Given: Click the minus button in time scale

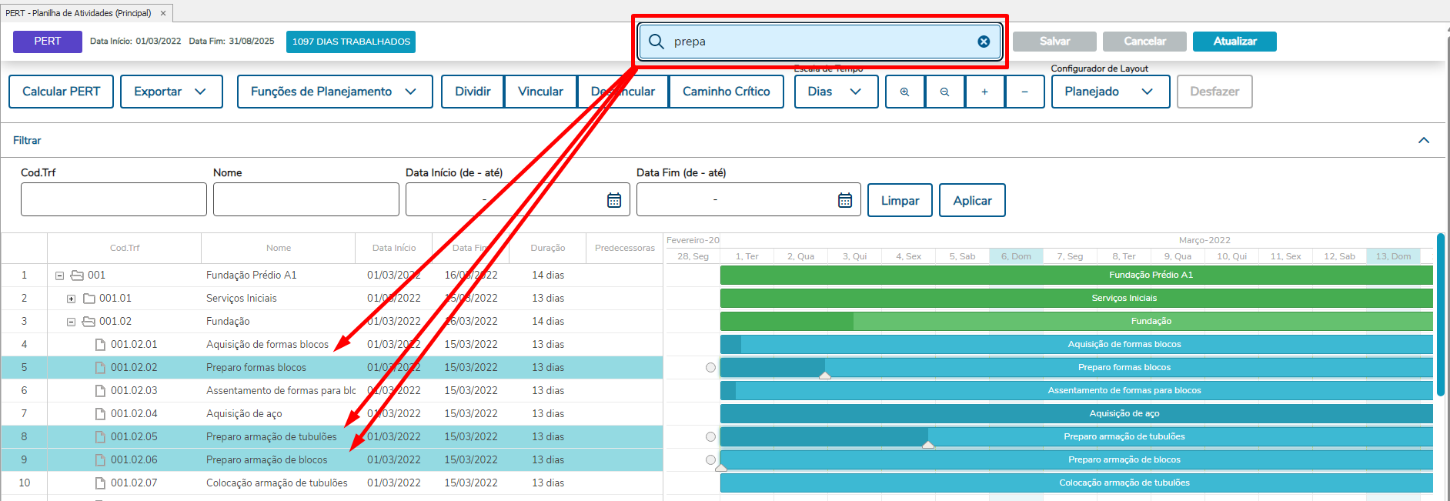Looking at the screenshot, I should coord(1025,92).
